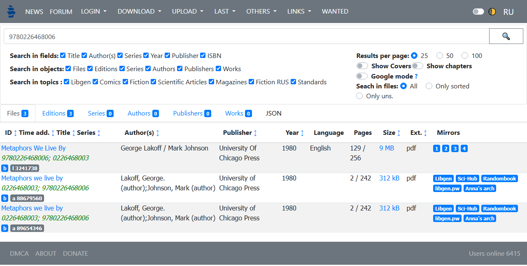Click the half-moon theme contrast icon
527x266 pixels.
tap(492, 12)
